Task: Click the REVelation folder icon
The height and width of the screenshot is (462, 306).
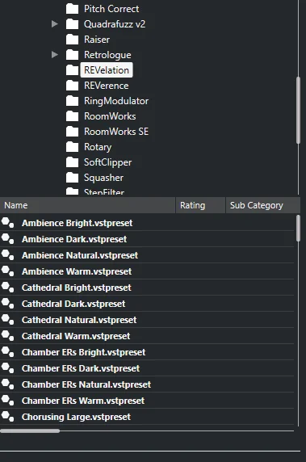Action: pos(72,70)
